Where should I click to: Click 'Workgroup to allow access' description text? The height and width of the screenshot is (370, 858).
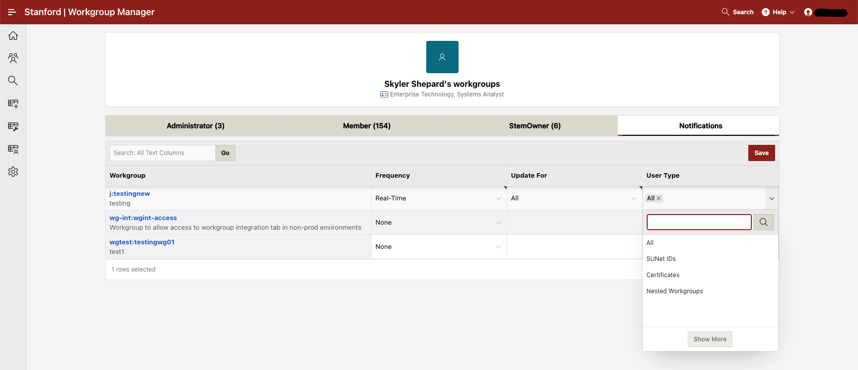tap(236, 228)
